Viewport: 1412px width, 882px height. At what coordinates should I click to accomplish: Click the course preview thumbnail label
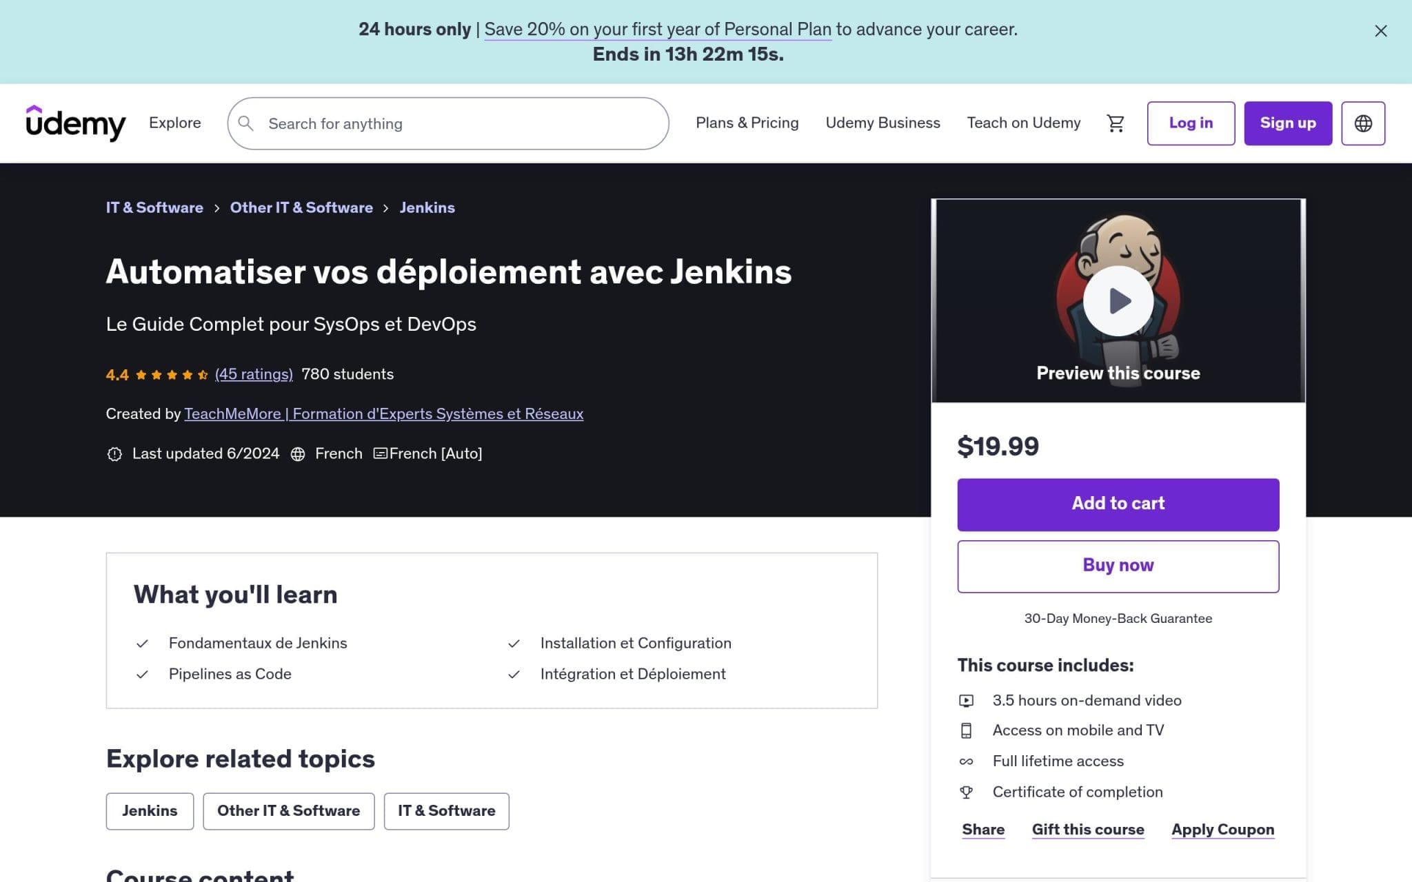(1118, 373)
